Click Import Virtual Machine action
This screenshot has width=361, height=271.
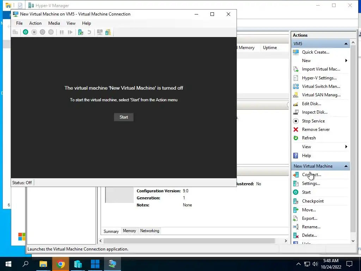pyautogui.click(x=321, y=69)
